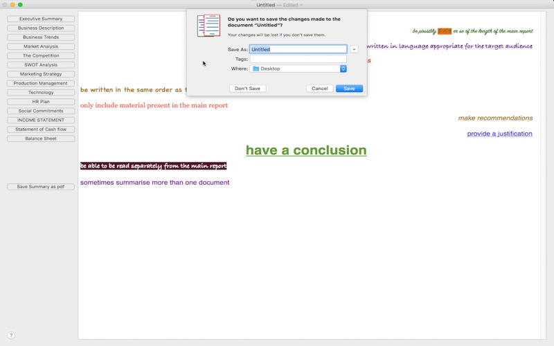
Task: Open the INCOME STATEMENT section
Action: click(41, 120)
